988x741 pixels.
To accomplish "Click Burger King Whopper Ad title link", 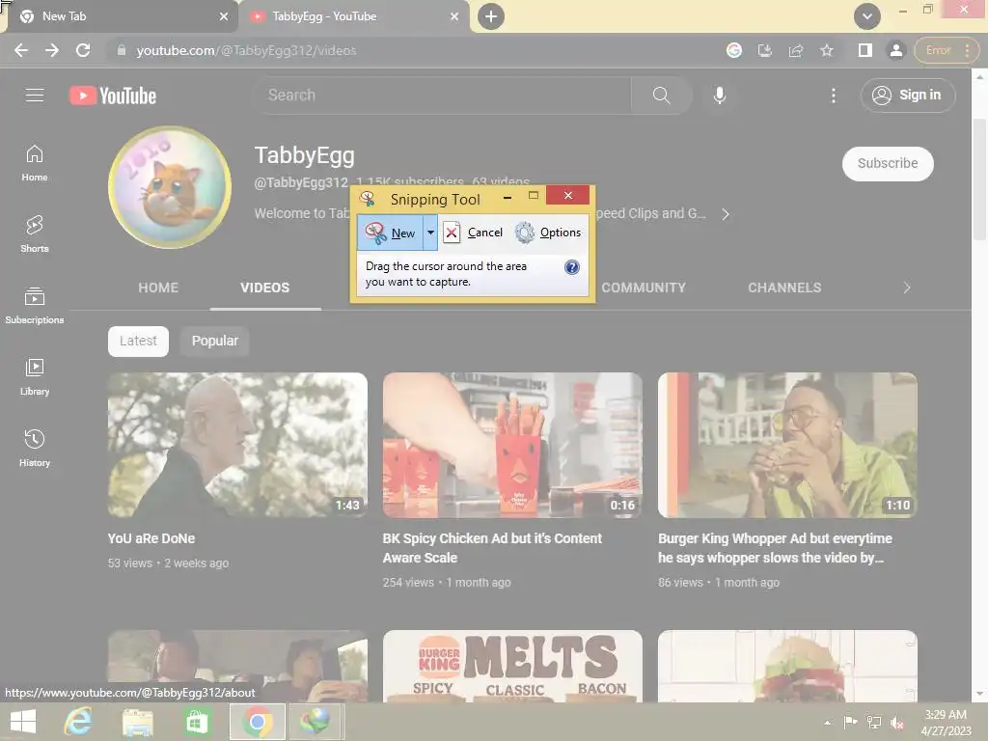I will tap(775, 548).
